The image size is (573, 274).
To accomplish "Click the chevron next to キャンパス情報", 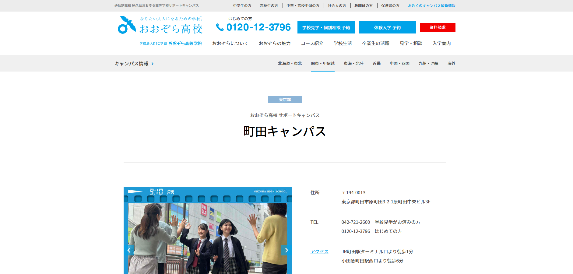I will [153, 64].
